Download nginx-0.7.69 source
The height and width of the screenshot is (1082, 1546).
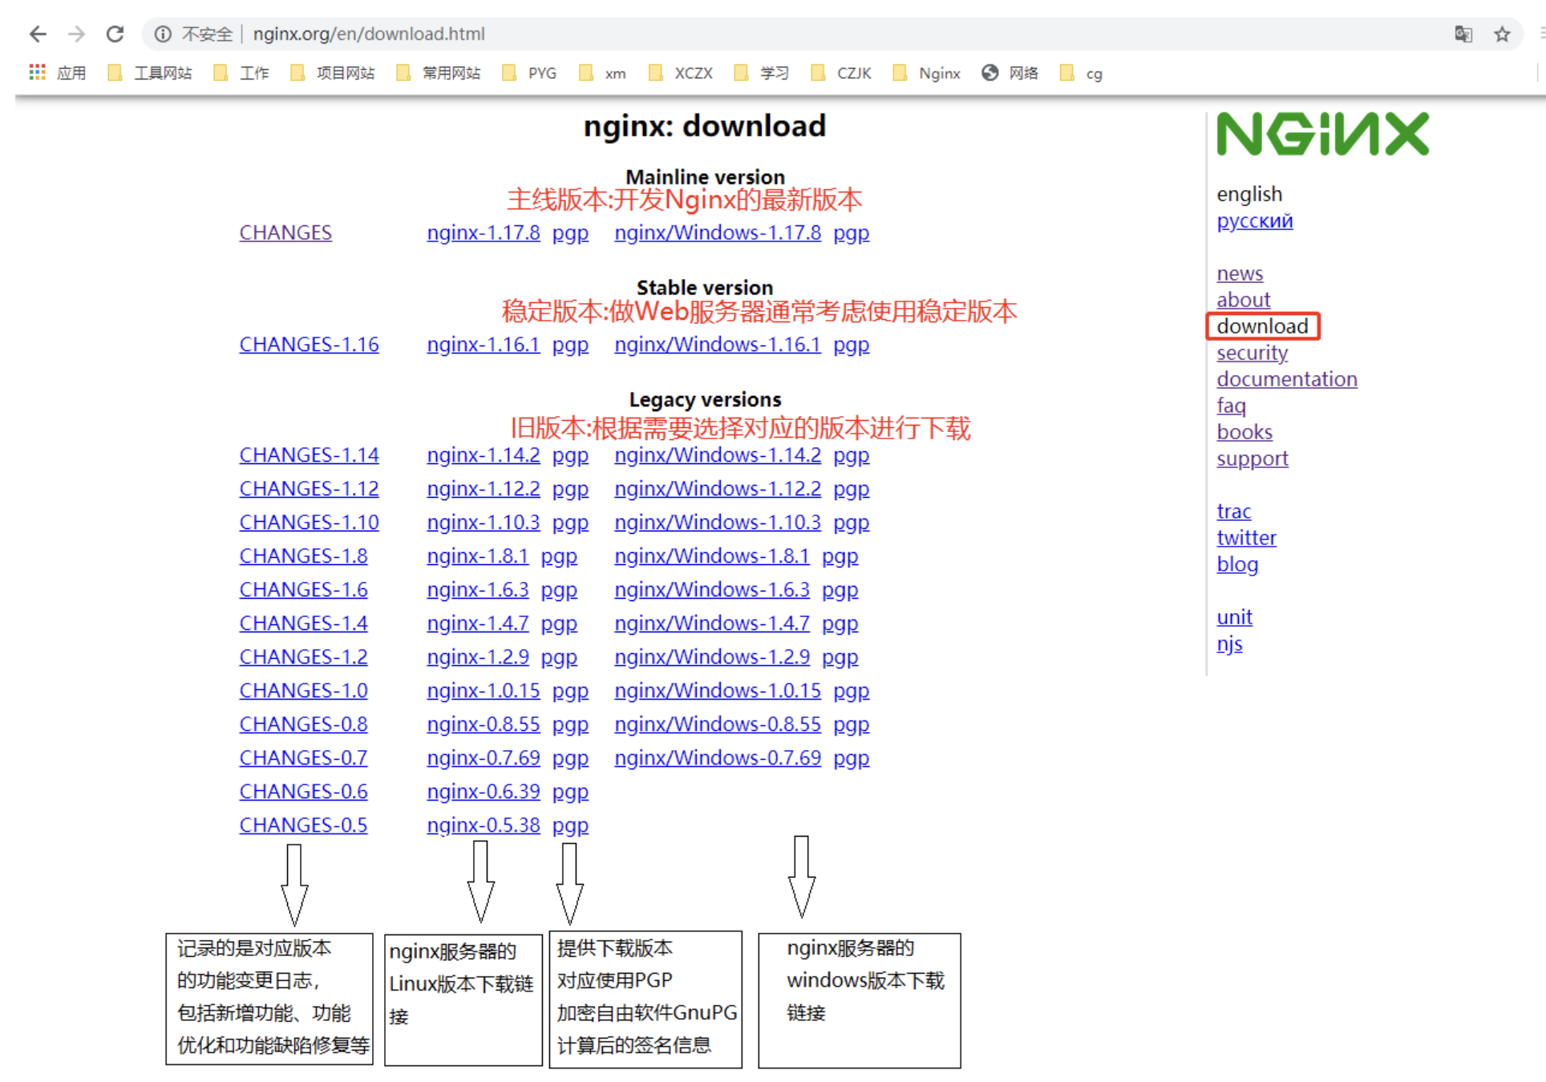tap(484, 758)
